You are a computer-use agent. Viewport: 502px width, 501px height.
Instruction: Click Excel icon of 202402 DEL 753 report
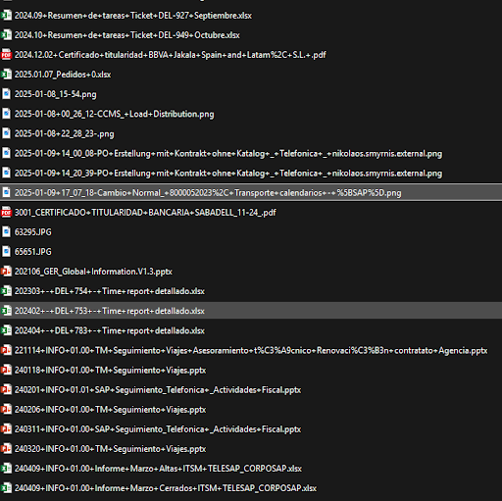pos(6,311)
